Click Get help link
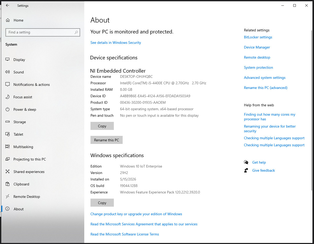 pos(259,162)
